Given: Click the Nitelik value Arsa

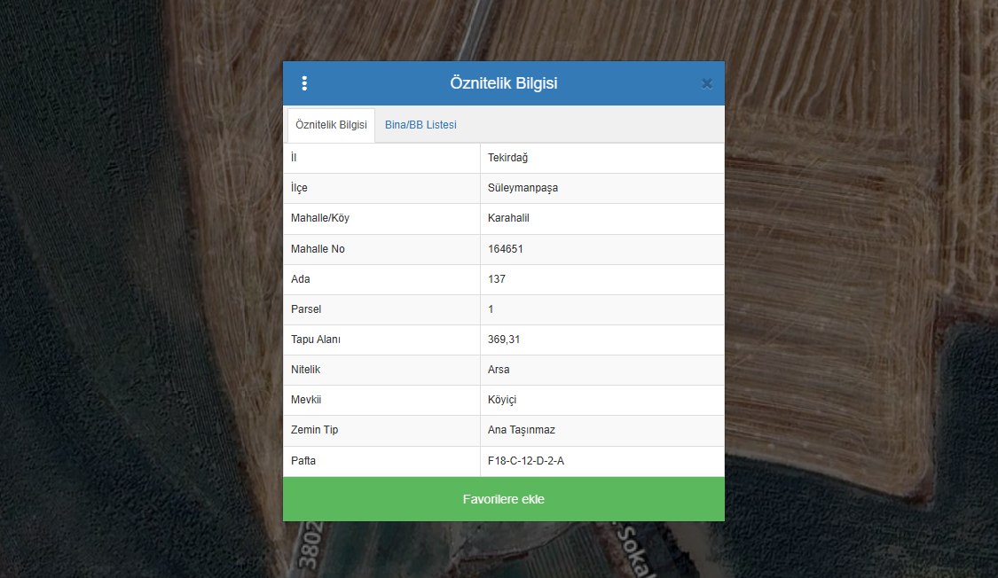Looking at the screenshot, I should point(499,370).
